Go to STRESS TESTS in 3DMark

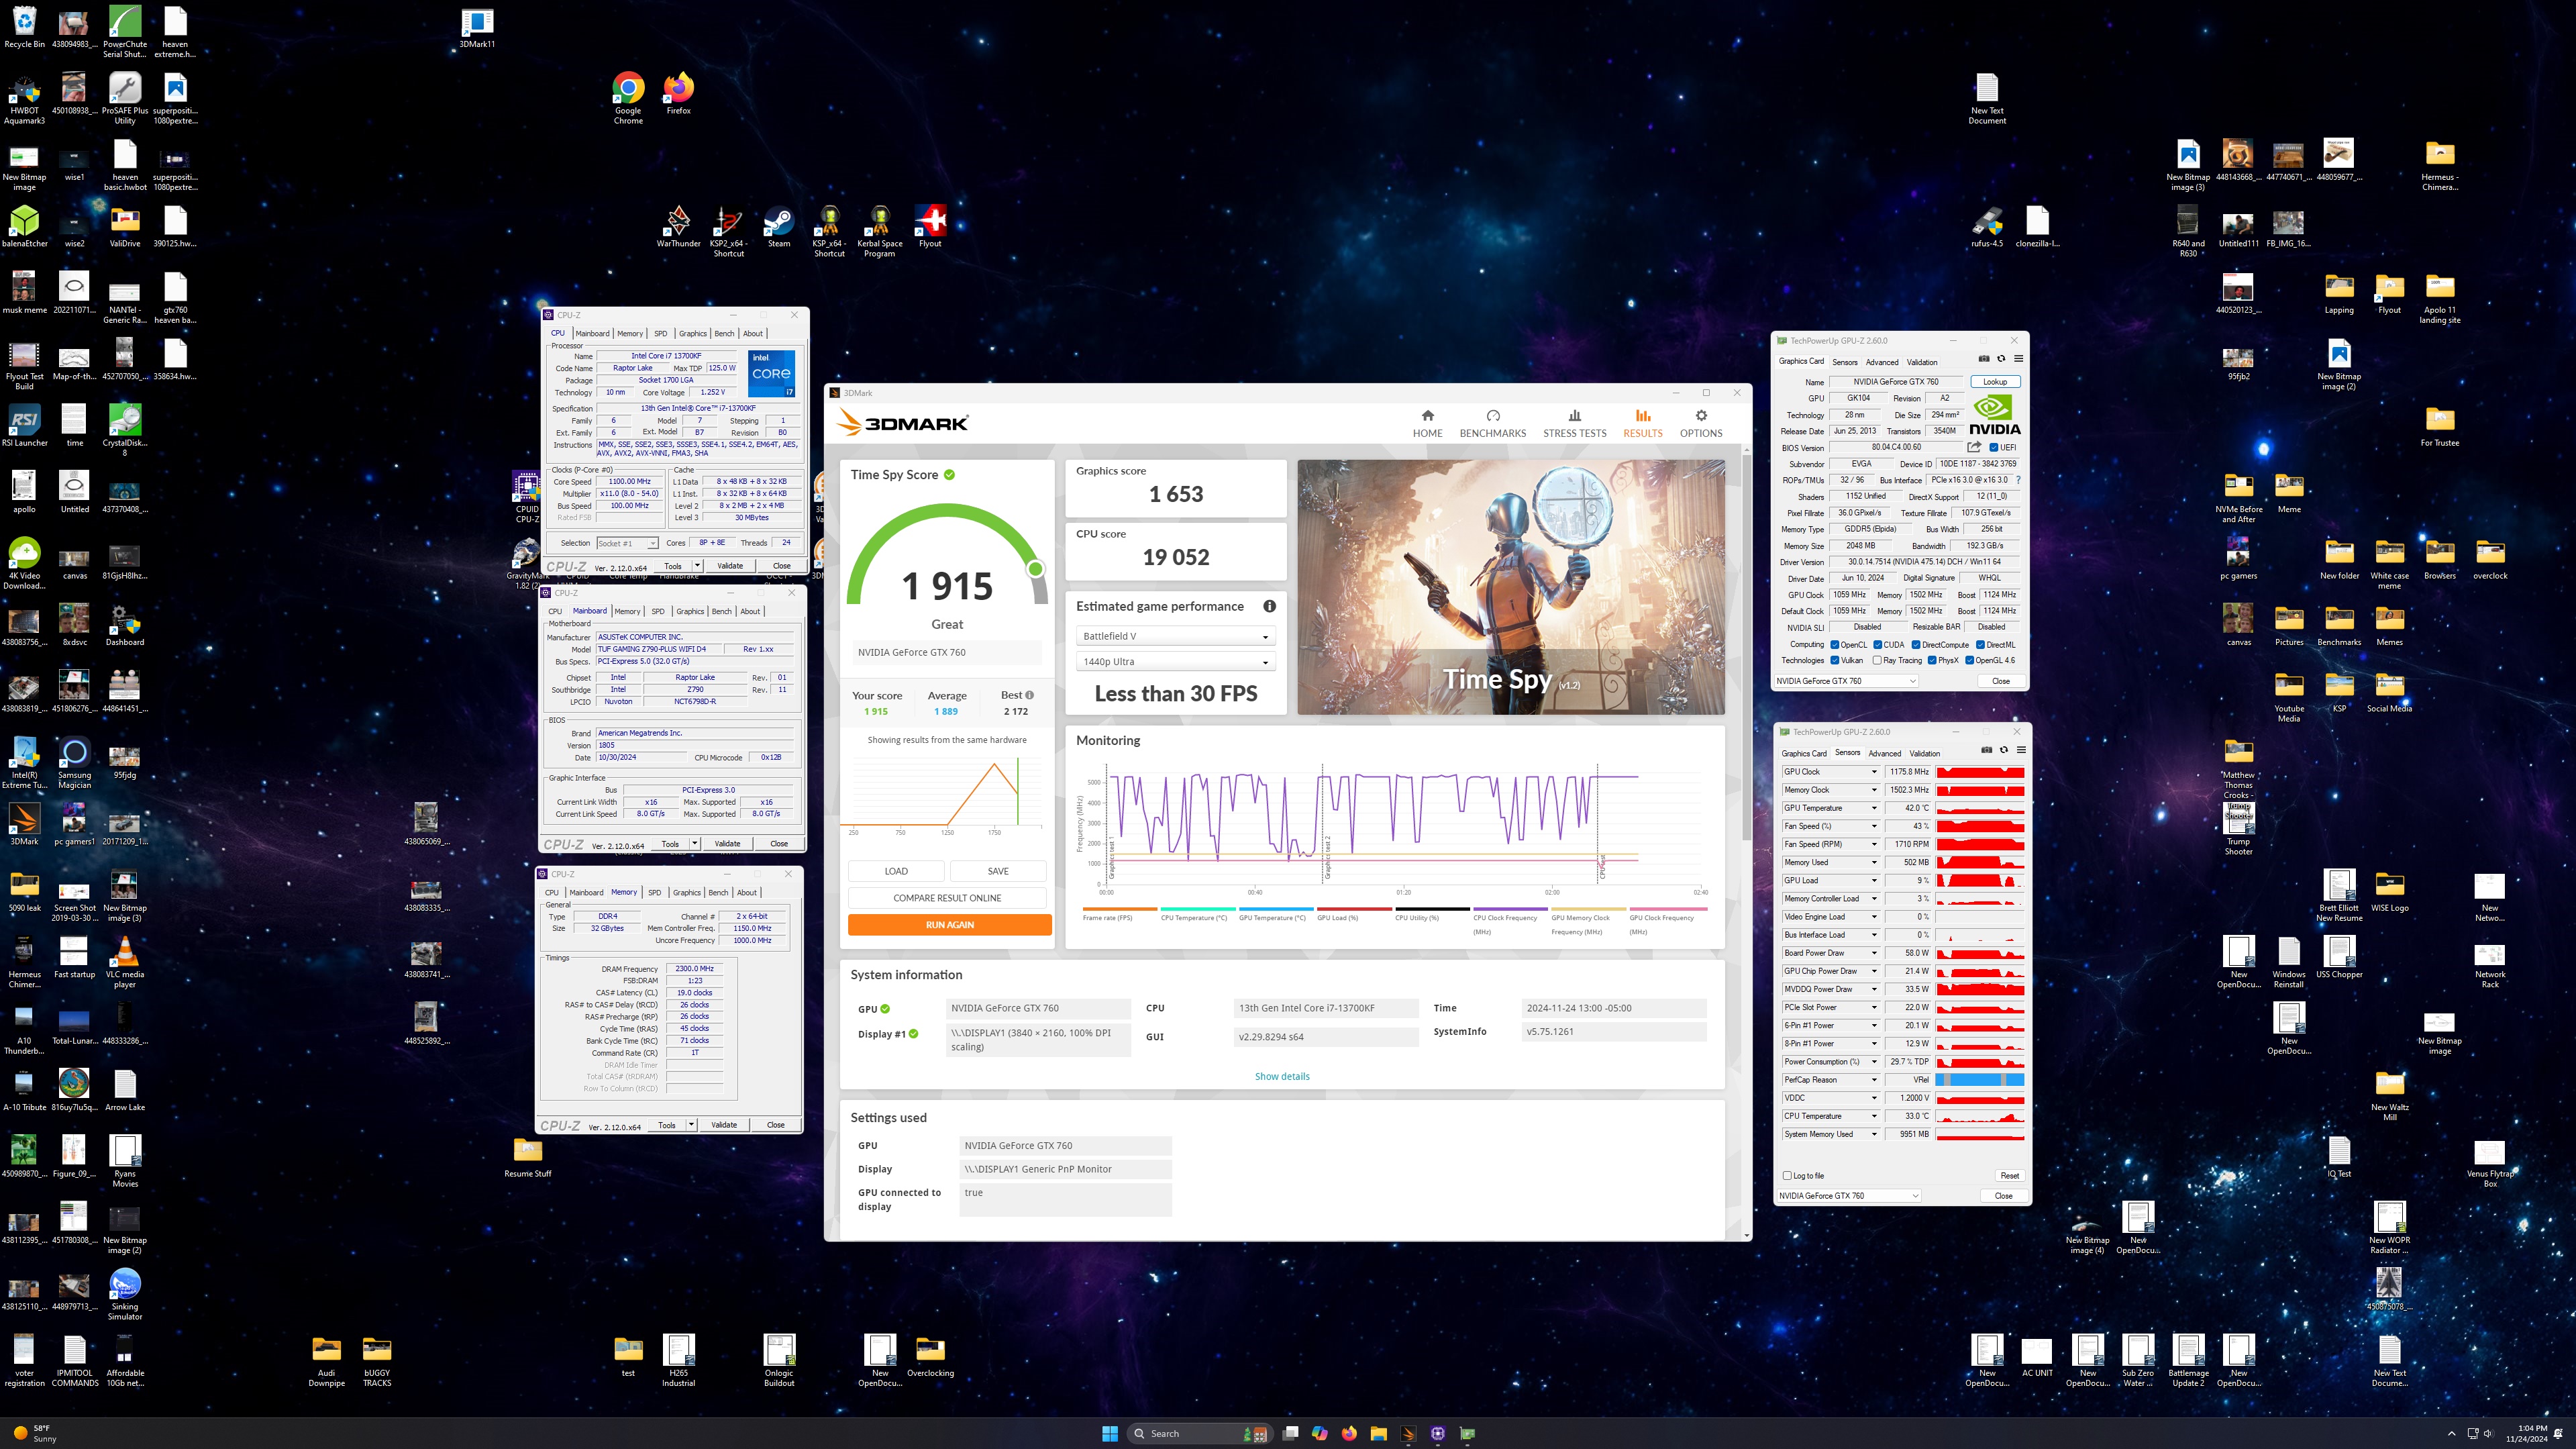pos(1574,423)
